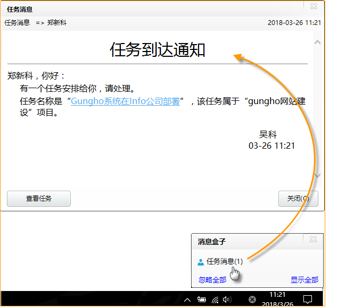The image size is (346, 308).
Task: Click the battery power tray icon
Action: point(201,300)
